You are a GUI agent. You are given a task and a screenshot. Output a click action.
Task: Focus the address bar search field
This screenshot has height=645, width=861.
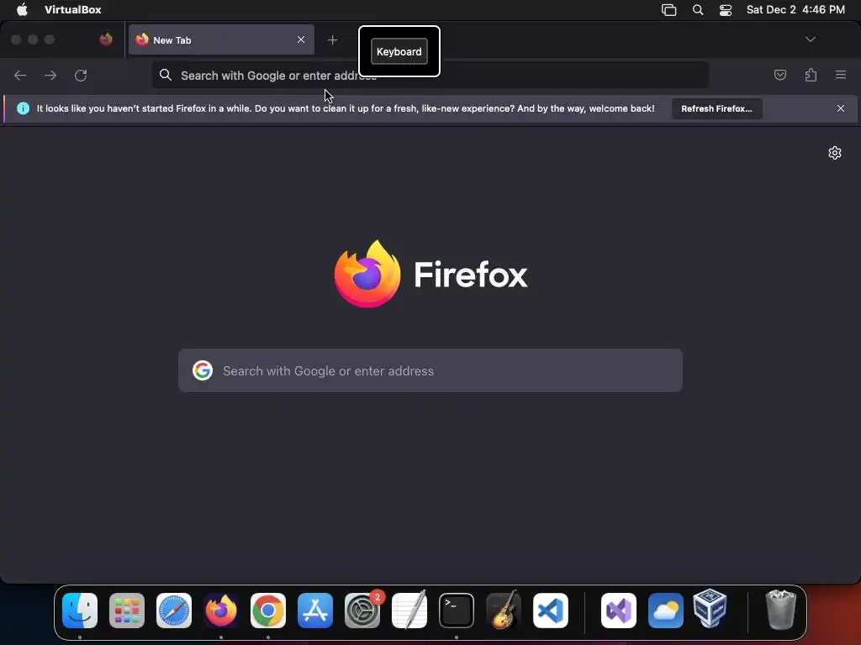[430, 75]
